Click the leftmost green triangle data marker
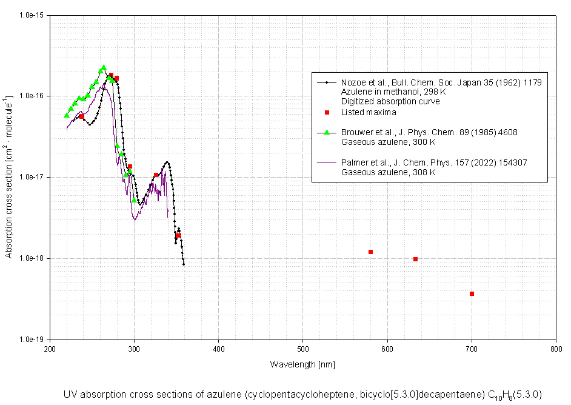 tap(67, 115)
